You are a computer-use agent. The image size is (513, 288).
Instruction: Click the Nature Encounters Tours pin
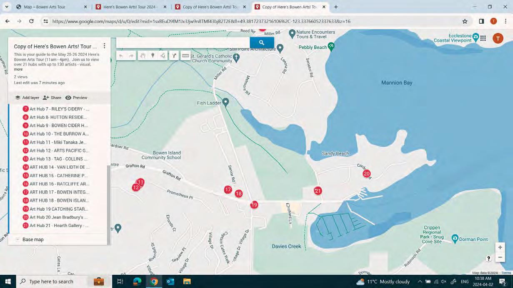(292, 33)
